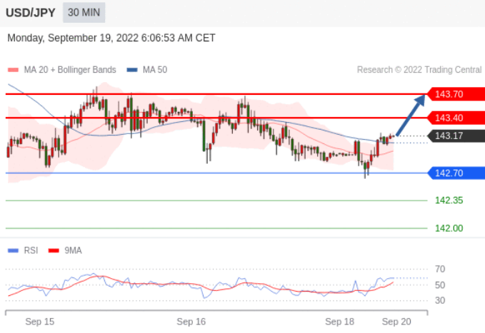Click the blue RSI legend swatch
This screenshot has width=485, height=333.
point(14,250)
